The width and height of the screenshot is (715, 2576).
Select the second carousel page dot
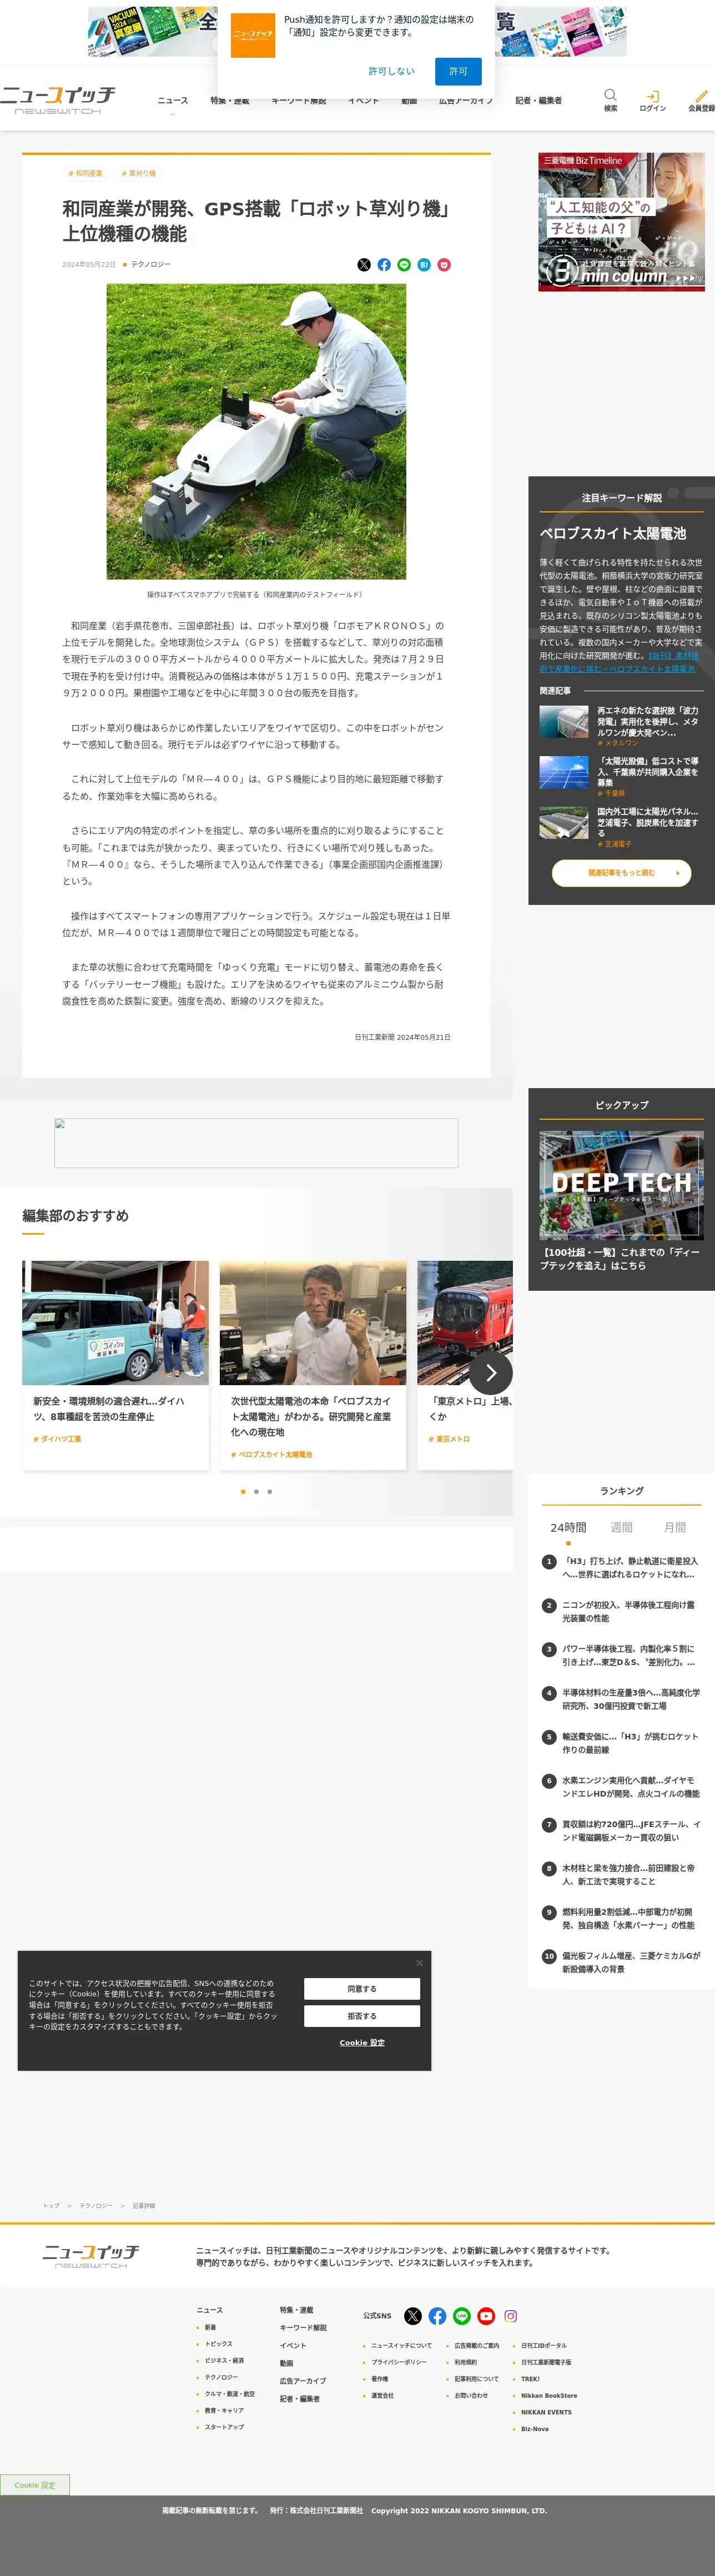click(x=256, y=1491)
